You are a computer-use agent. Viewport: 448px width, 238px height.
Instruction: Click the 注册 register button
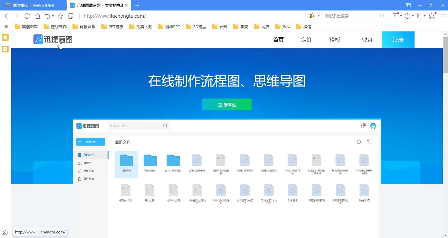click(x=398, y=40)
